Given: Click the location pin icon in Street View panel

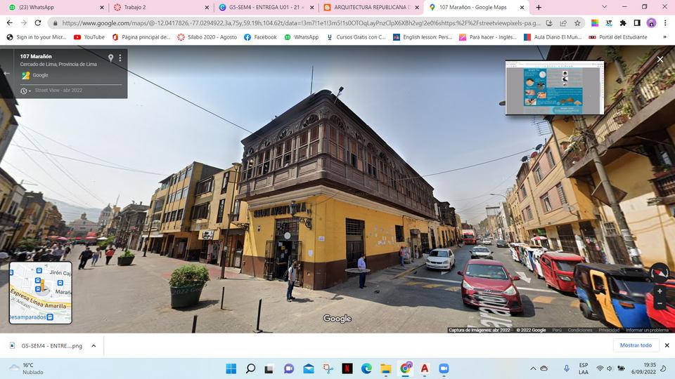Looking at the screenshot, I should [110, 58].
